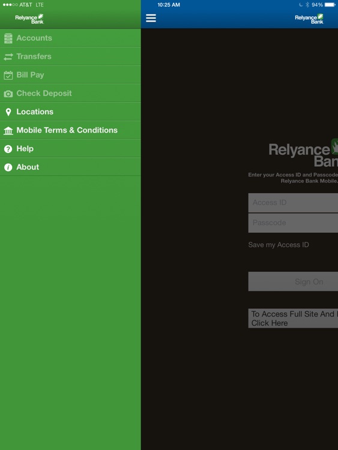Tap the hamburger menu icon
Viewport: 338px width, 450px height.
(x=151, y=18)
